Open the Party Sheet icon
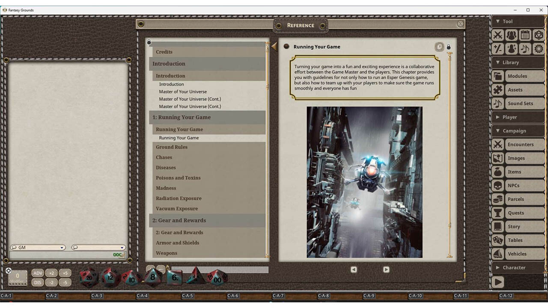This screenshot has height=308, width=548. (x=511, y=35)
